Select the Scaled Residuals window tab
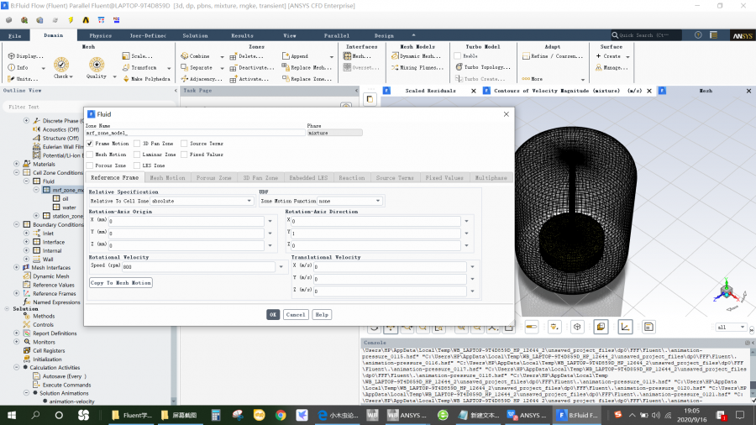Image resolution: width=756 pixels, height=425 pixels. pos(429,91)
